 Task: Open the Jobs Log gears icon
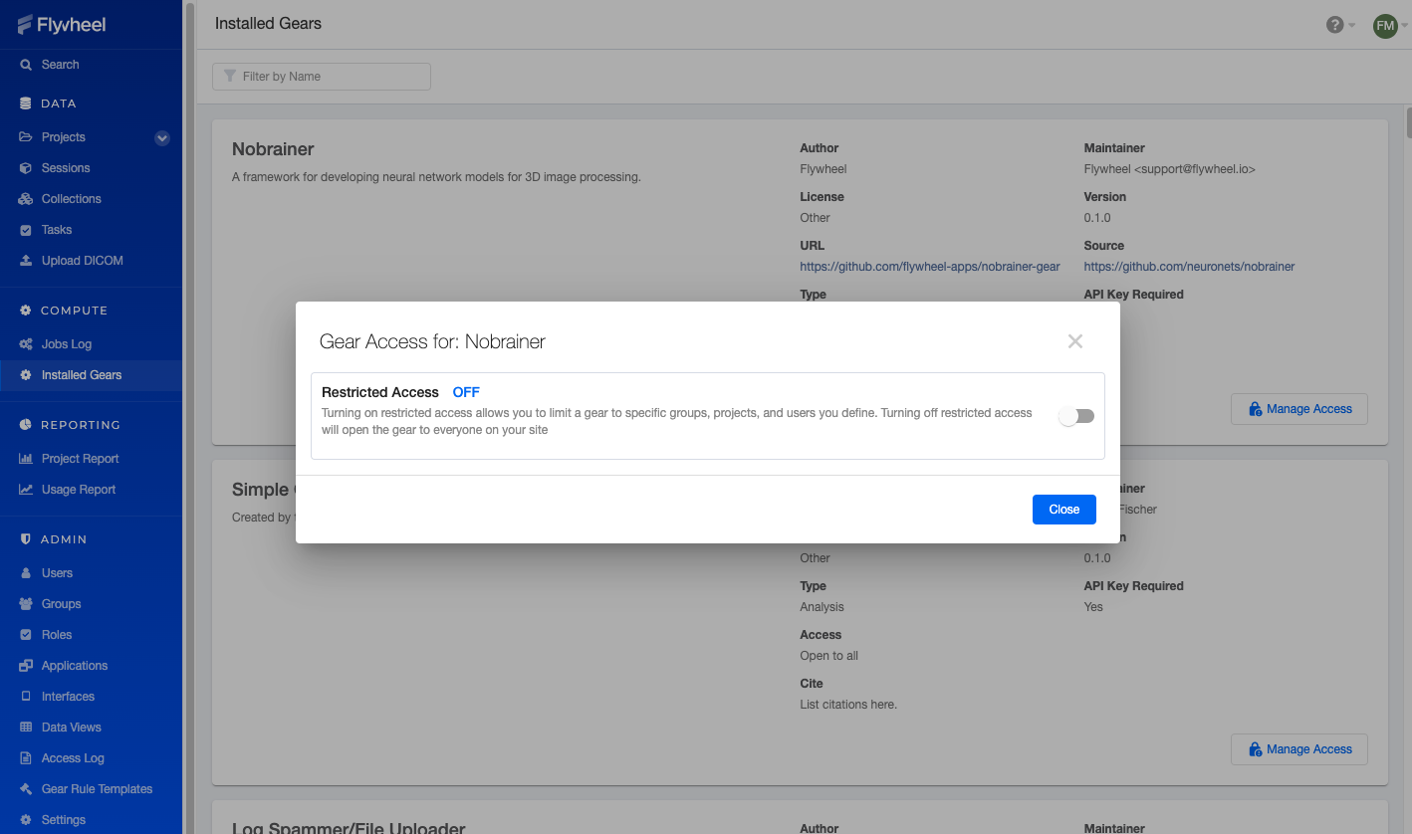click(x=27, y=344)
